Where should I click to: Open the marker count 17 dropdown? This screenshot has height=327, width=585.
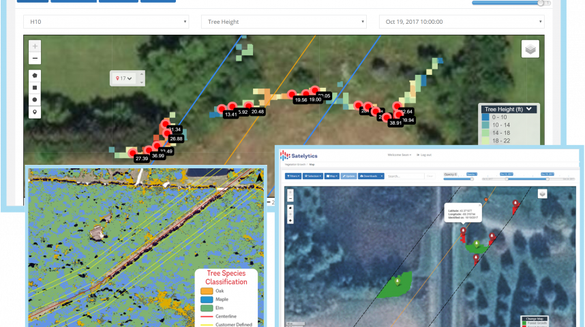(124, 78)
